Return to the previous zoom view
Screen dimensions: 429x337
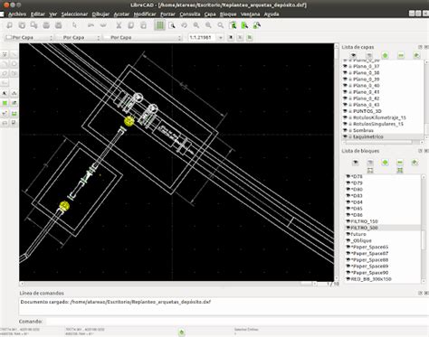[x=233, y=25]
